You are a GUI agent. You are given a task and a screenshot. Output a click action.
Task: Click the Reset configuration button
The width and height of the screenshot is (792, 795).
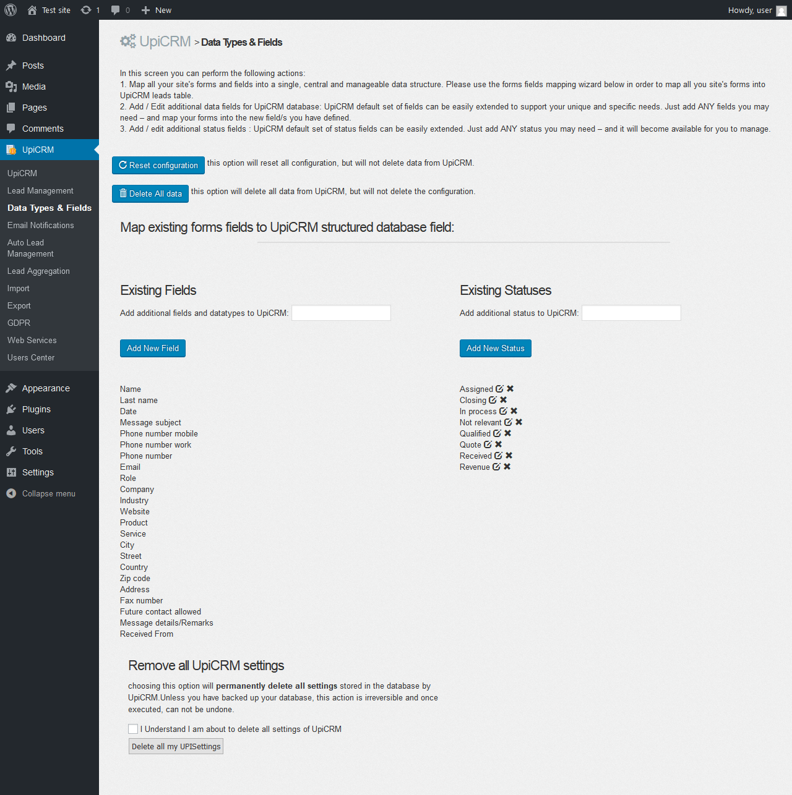pyautogui.click(x=158, y=165)
